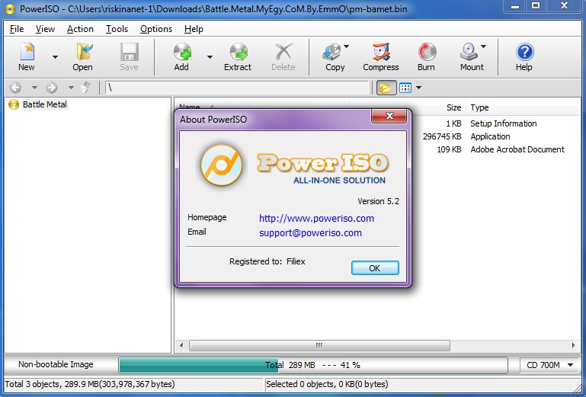The width and height of the screenshot is (586, 397).
Task: Click the Forward navigation arrow
Action: click(52, 88)
